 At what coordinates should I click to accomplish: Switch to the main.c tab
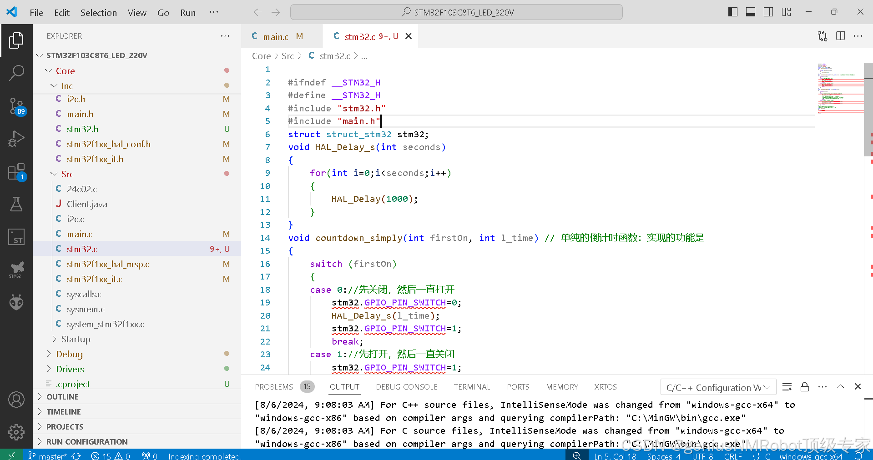(x=275, y=36)
